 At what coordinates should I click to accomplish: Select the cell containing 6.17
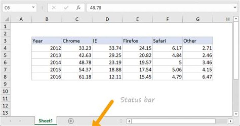click(167, 48)
